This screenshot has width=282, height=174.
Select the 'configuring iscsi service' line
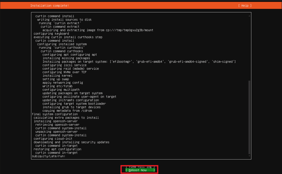(64, 65)
